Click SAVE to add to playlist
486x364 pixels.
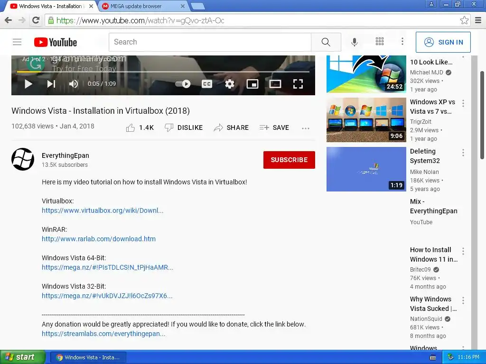coord(274,127)
